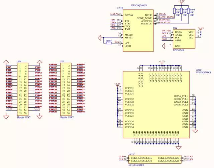Select the U21B designator text

(x=120, y=8)
